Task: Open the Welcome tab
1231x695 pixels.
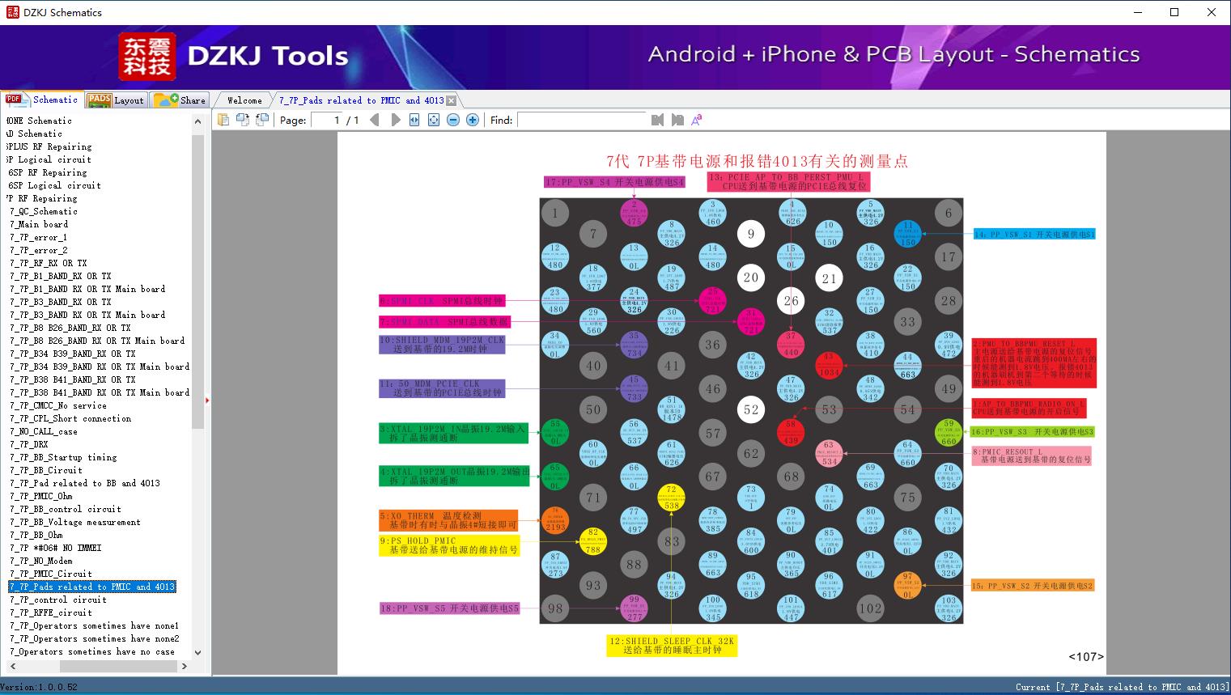Action: pyautogui.click(x=244, y=100)
